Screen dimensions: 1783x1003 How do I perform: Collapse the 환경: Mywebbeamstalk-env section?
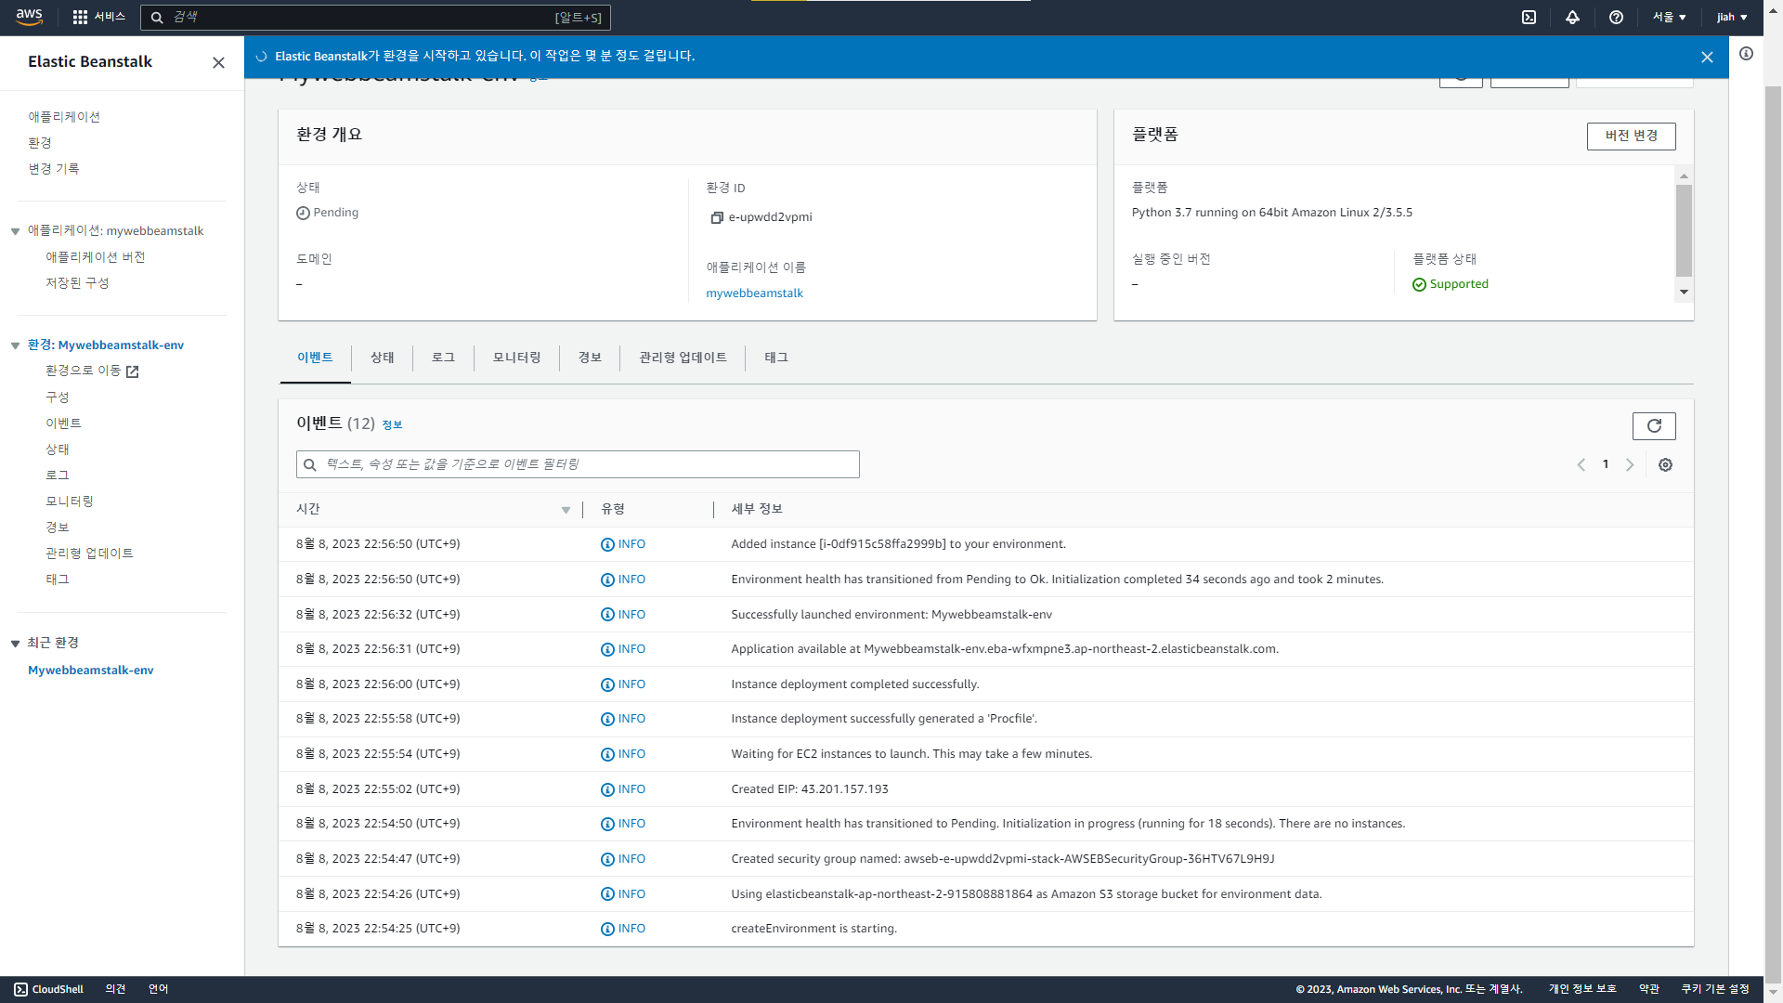point(15,345)
